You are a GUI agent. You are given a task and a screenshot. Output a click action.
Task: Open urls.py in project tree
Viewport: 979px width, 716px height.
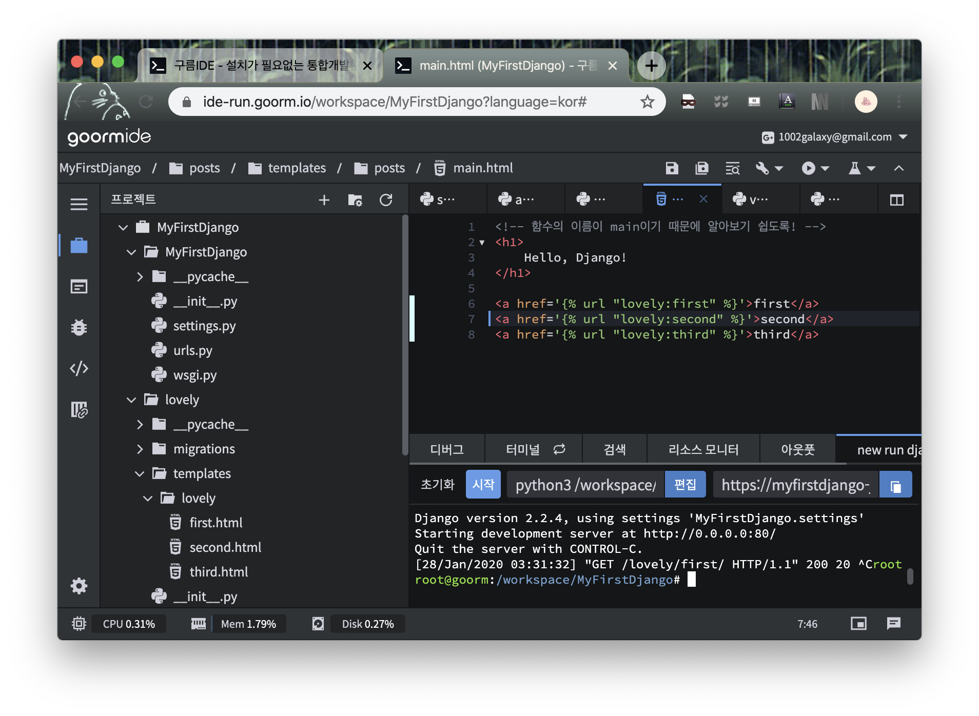pos(192,350)
